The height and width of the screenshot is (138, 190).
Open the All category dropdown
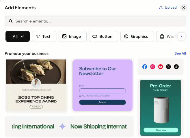pyautogui.click(x=18, y=36)
